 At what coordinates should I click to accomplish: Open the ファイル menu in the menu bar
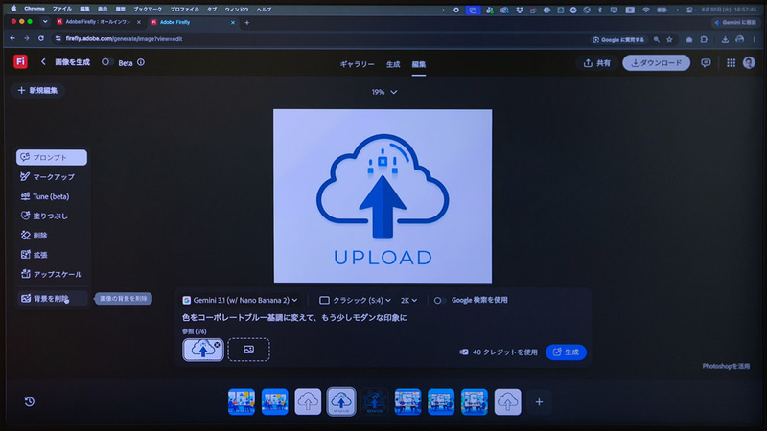pos(62,10)
